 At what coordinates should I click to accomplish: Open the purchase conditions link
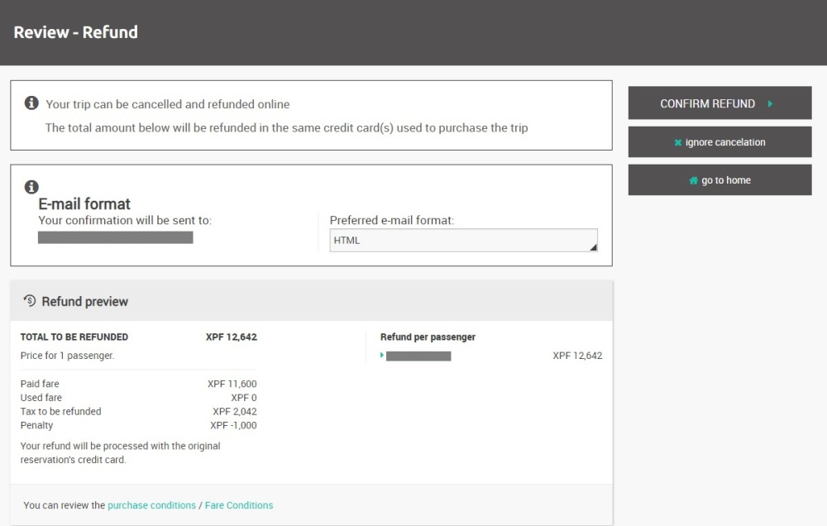[x=151, y=505]
